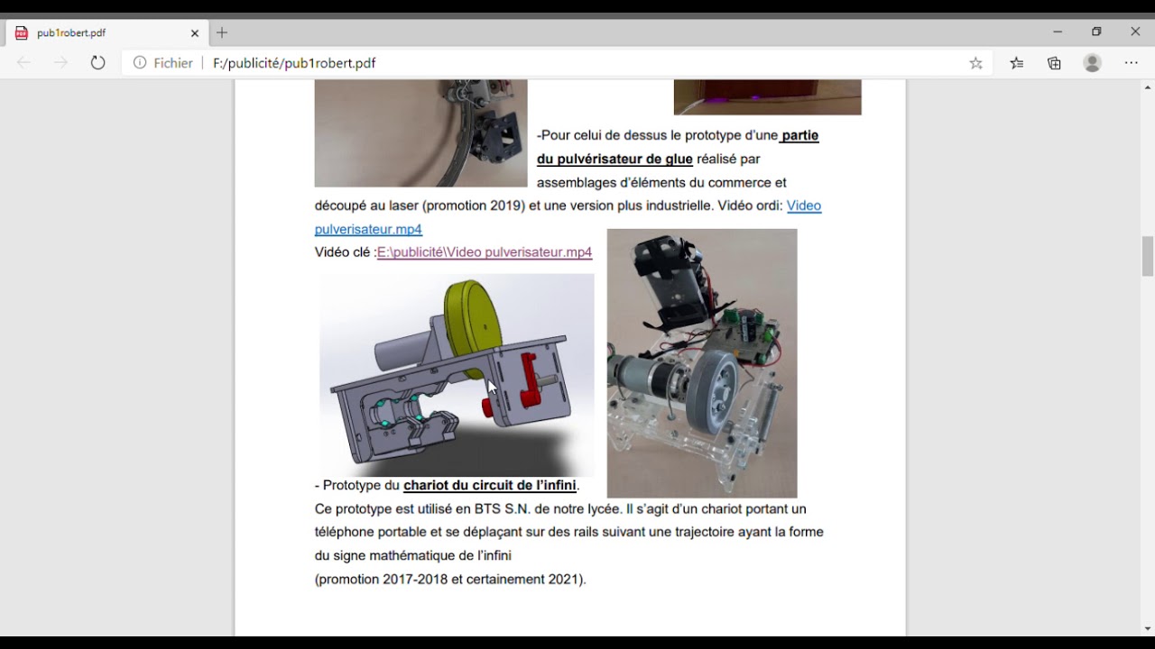This screenshot has width=1155, height=649.
Task: Click the photo of the curved glue sprayer part
Action: 420,133
